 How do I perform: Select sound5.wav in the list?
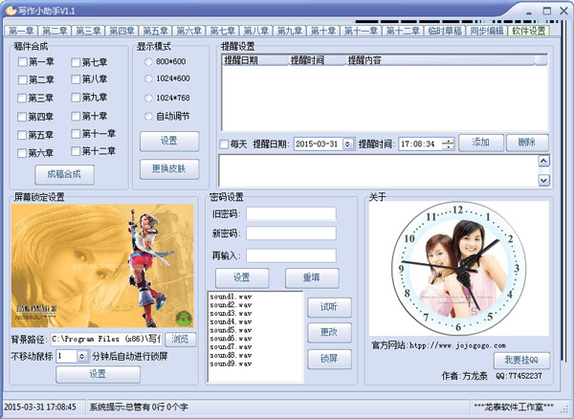231,330
